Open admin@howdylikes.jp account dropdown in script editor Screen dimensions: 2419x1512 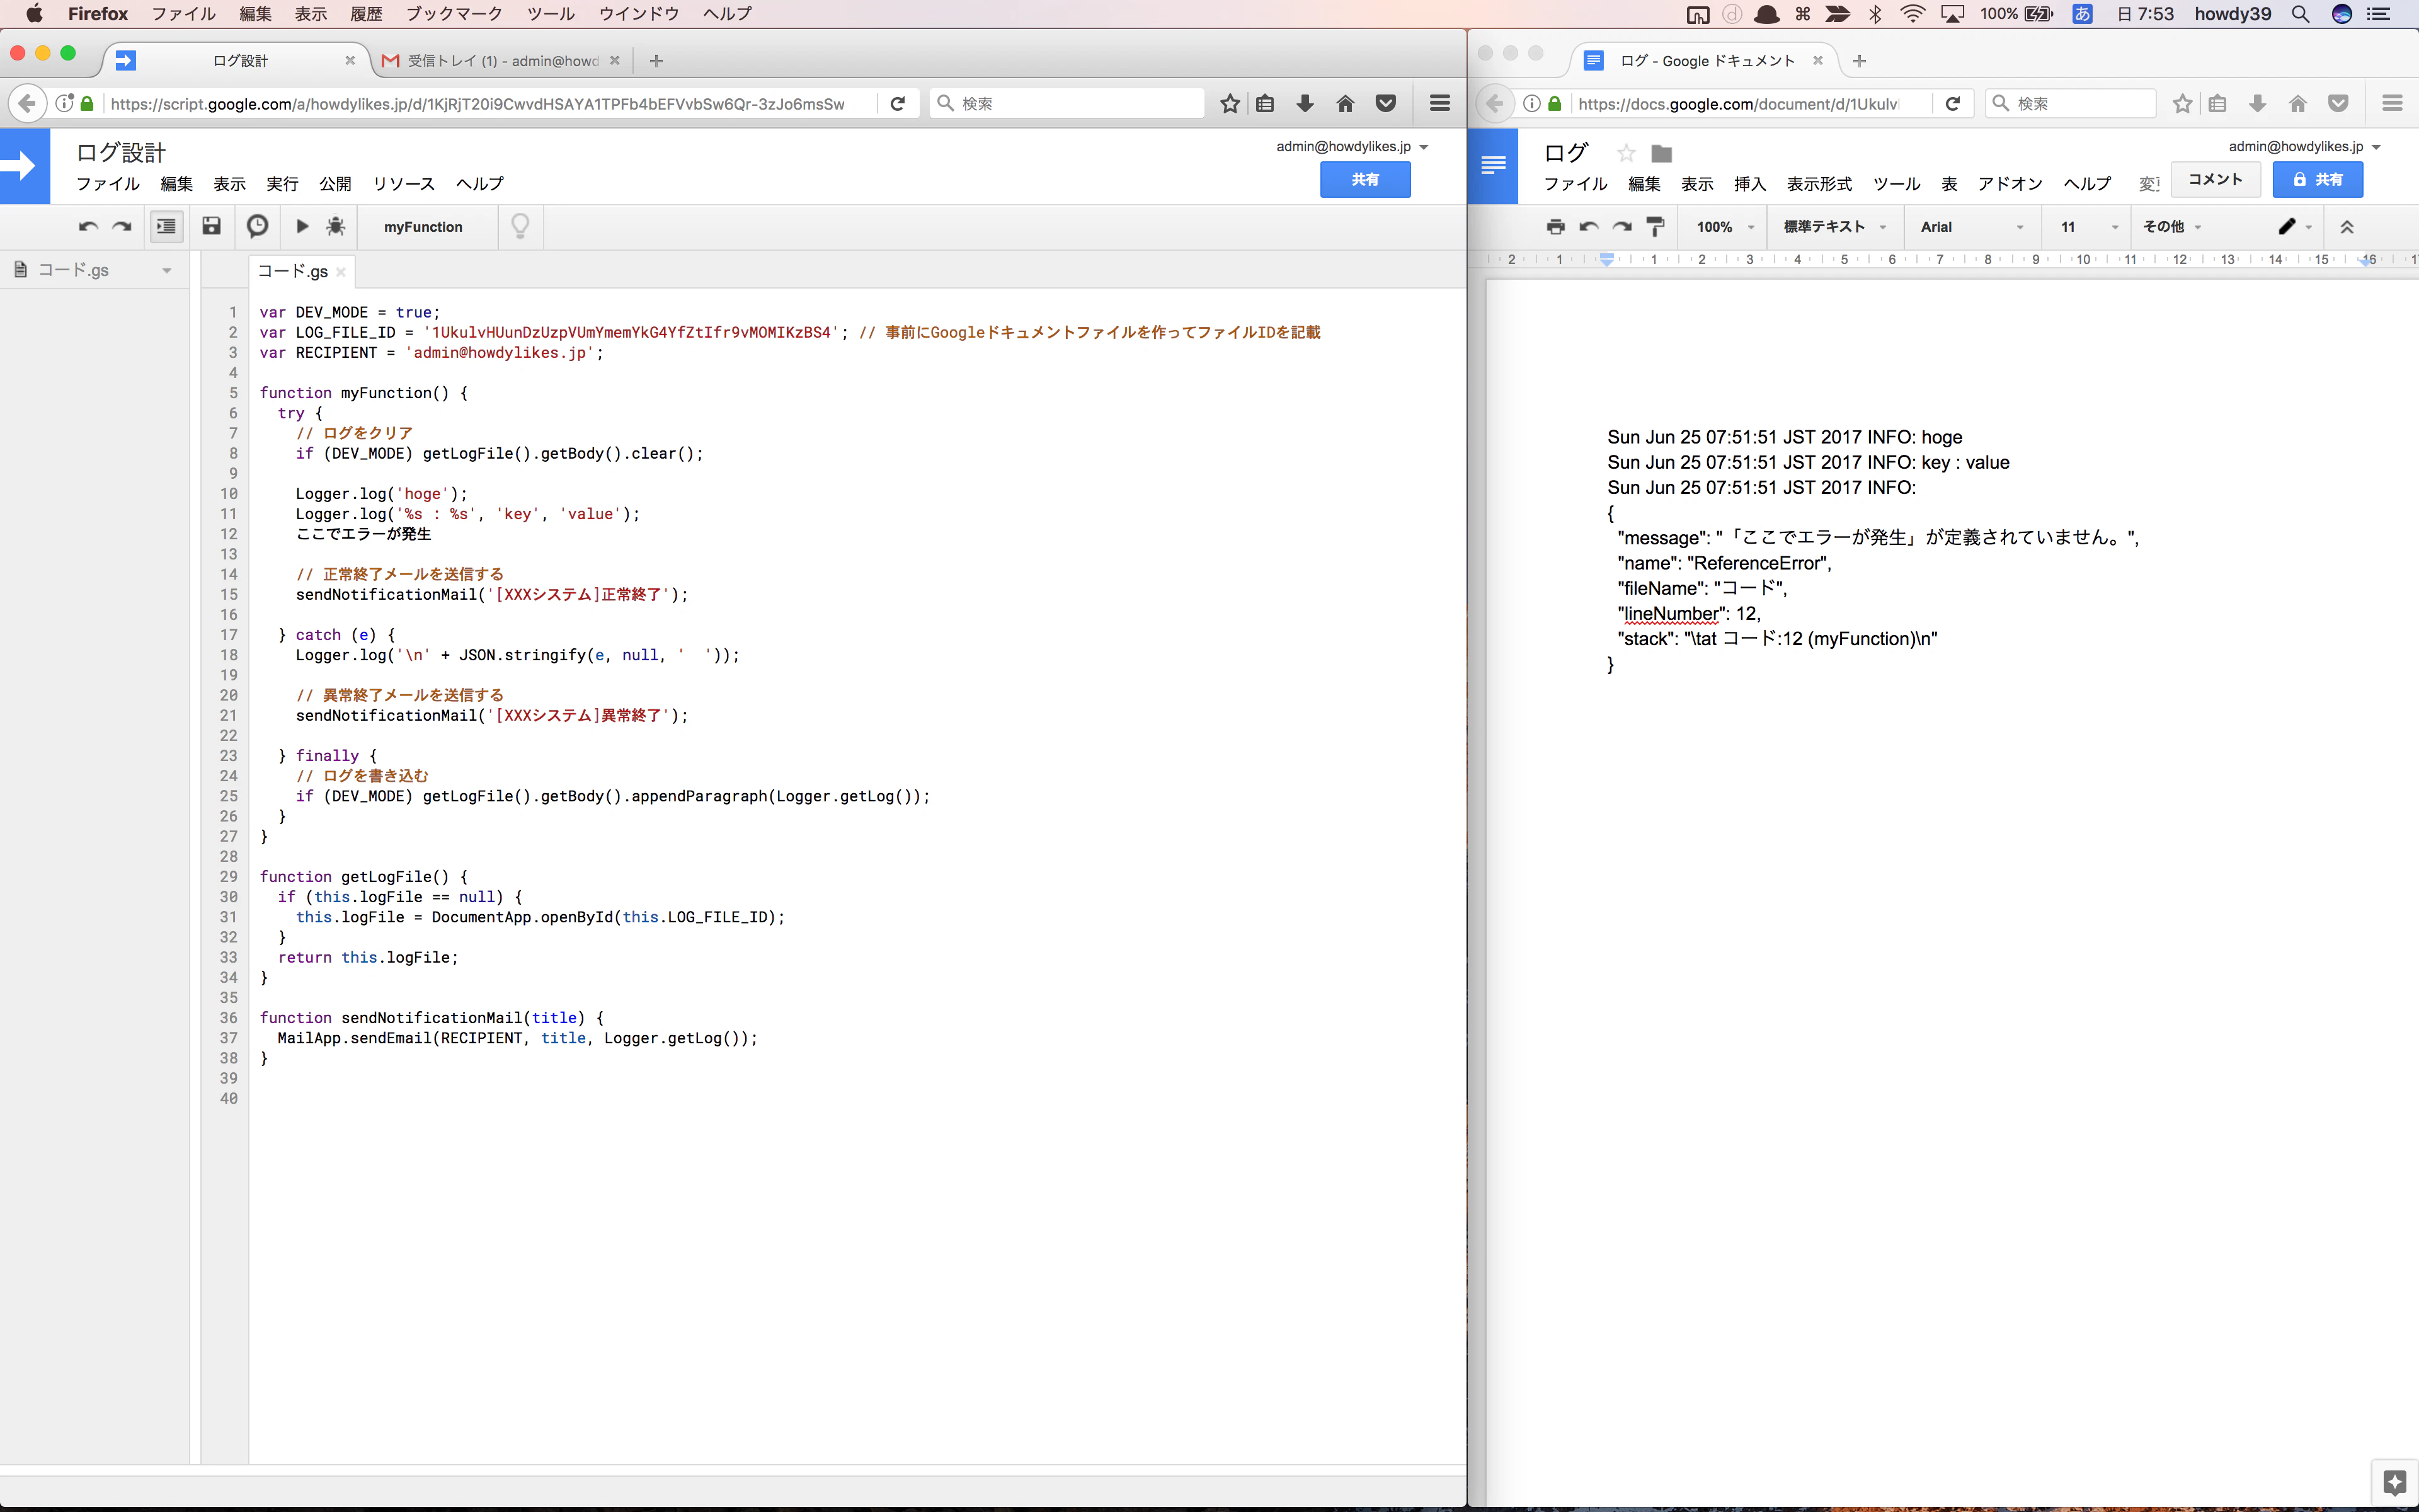[1351, 147]
